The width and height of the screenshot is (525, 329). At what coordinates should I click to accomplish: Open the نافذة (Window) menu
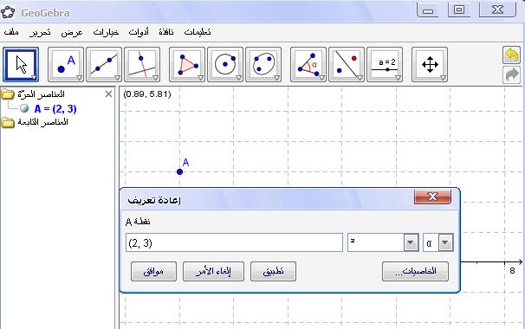(166, 32)
